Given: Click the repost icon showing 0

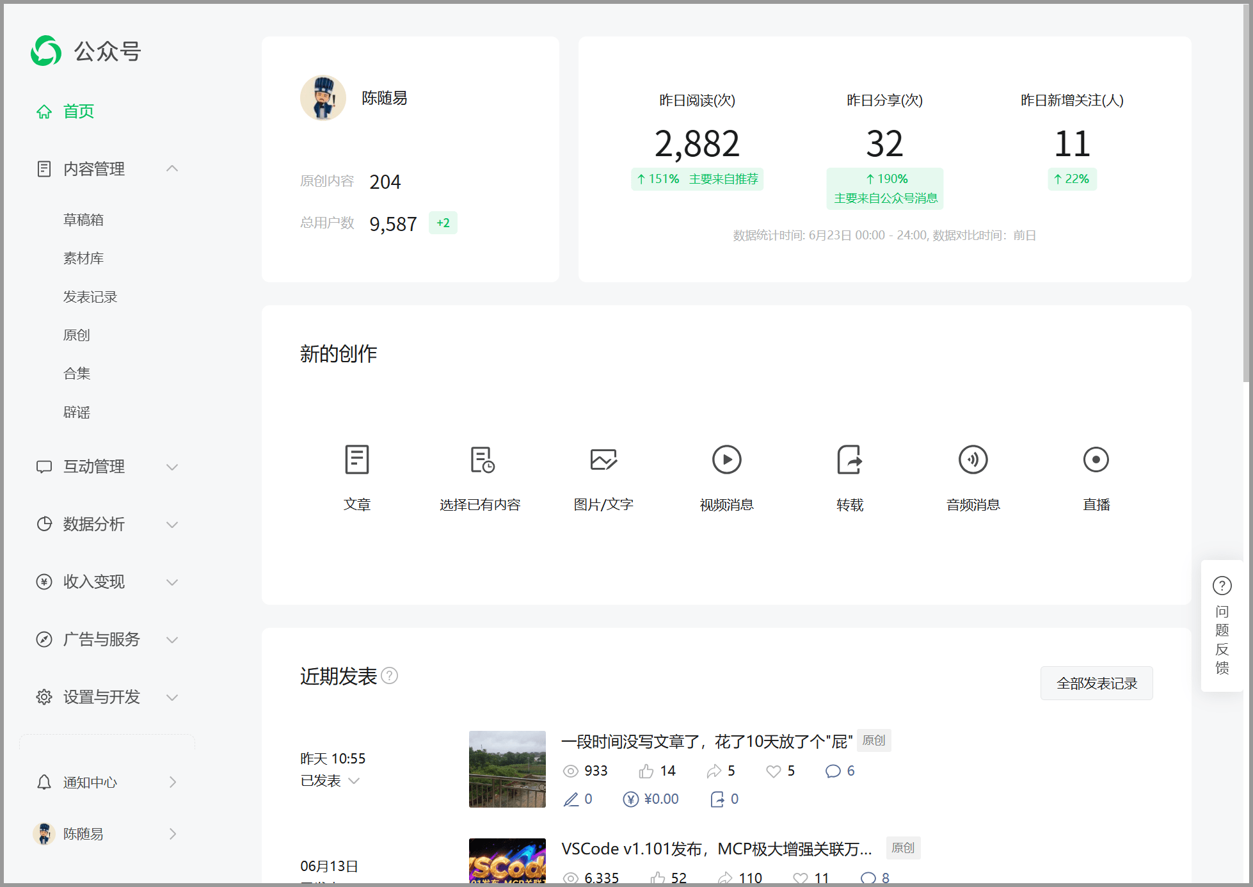Looking at the screenshot, I should pos(717,799).
